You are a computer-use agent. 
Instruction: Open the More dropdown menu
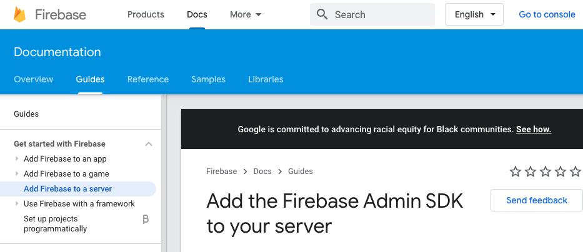pos(246,14)
